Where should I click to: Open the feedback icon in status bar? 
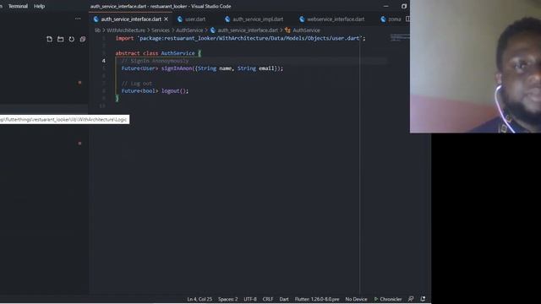(x=411, y=299)
